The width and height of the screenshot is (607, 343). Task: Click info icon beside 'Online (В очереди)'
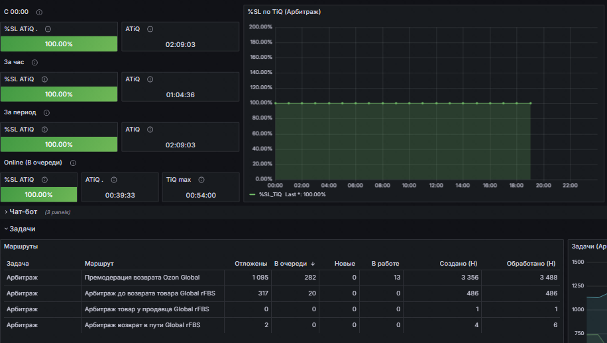(73, 163)
